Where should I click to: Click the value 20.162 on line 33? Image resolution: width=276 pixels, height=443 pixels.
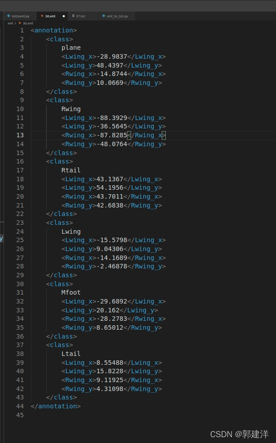[x=108, y=310]
